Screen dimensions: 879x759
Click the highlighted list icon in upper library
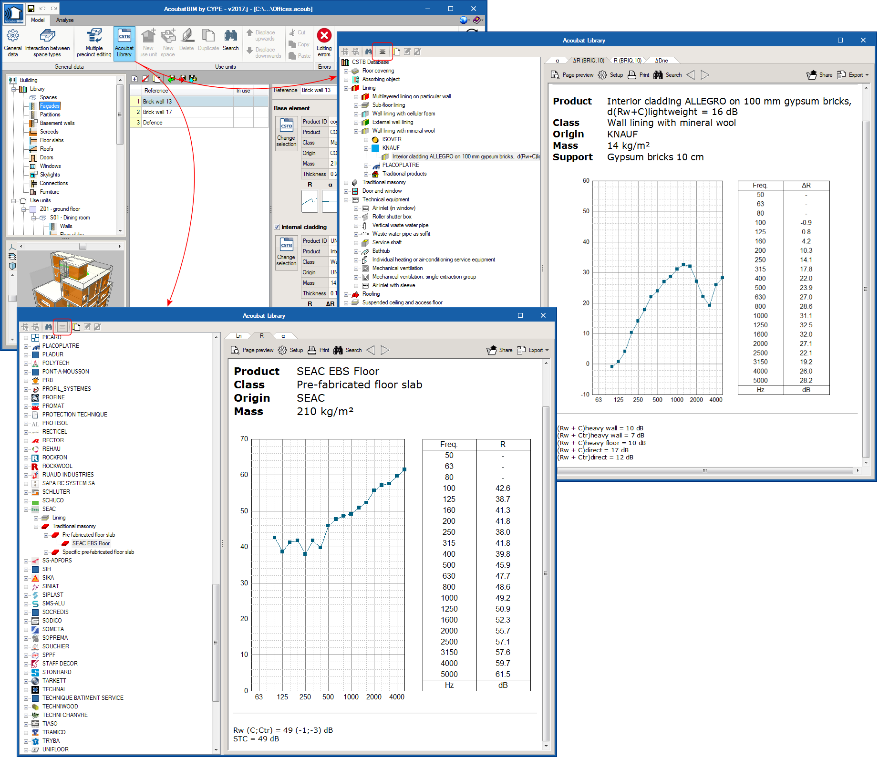[382, 52]
